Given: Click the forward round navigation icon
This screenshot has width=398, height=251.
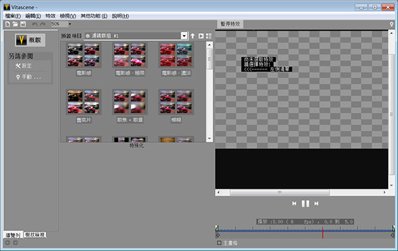Looking at the screenshot, I should tap(15, 242).
